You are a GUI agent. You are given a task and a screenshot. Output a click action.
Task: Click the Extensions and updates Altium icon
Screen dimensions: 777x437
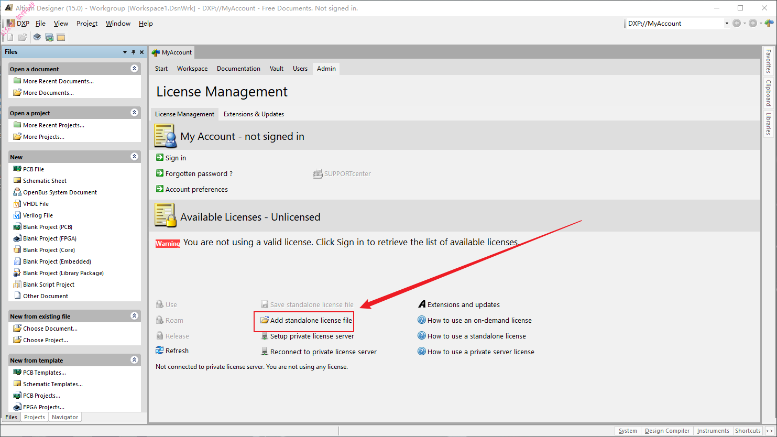(422, 304)
